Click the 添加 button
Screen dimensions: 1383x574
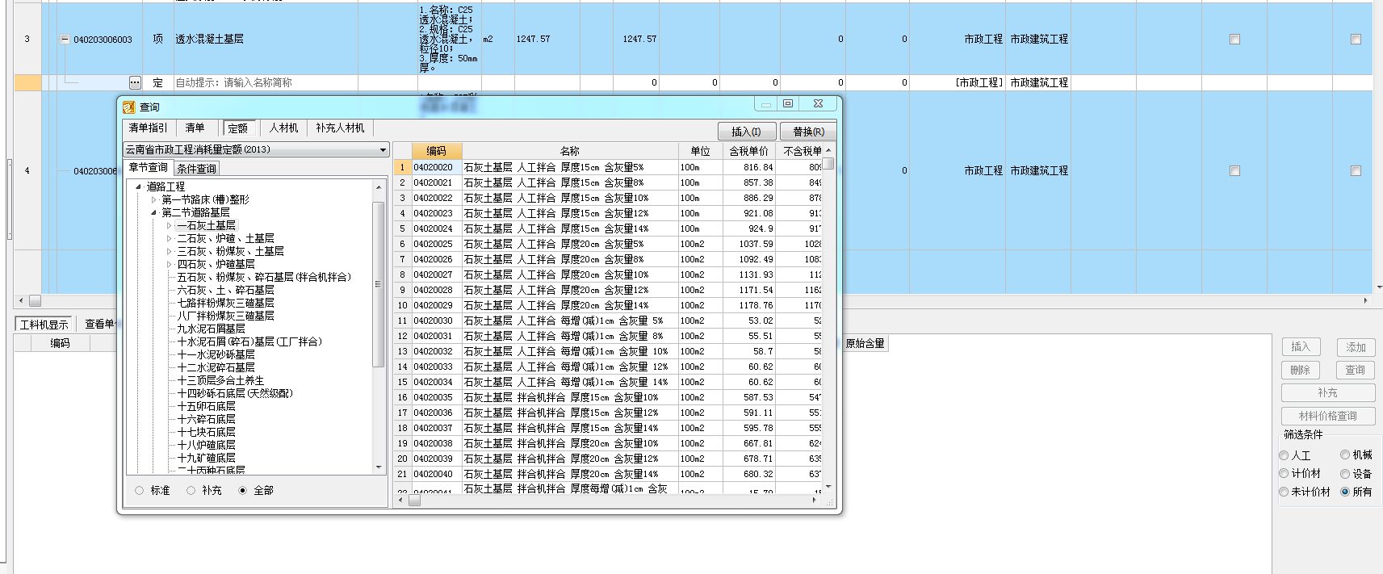[x=1356, y=347]
